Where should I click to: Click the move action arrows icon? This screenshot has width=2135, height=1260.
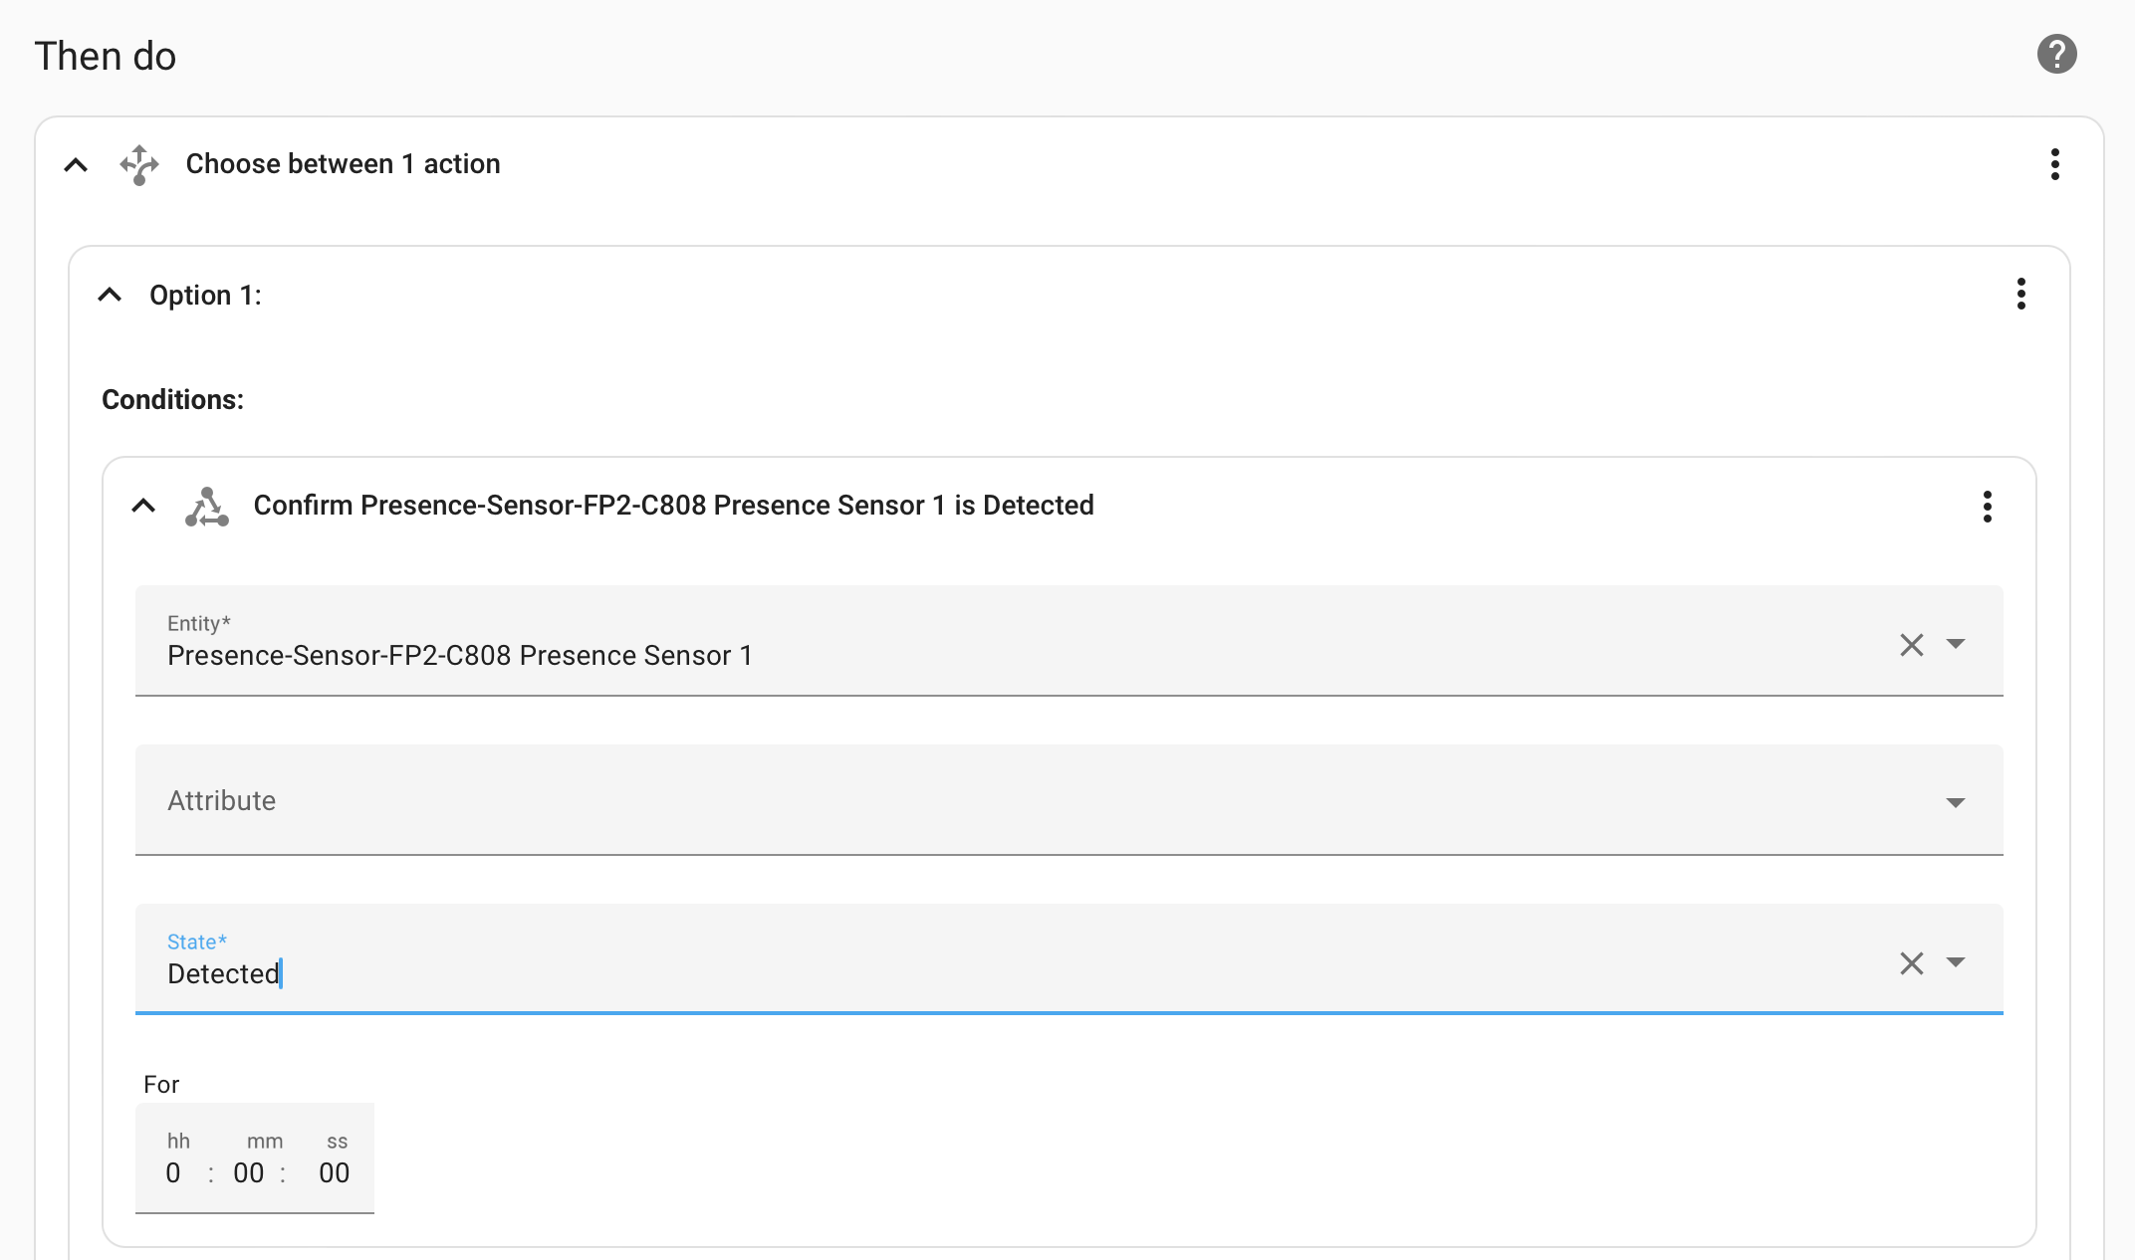pos(138,164)
